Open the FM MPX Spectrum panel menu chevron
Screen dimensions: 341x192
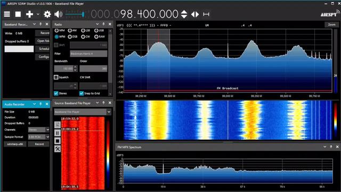point(324,147)
